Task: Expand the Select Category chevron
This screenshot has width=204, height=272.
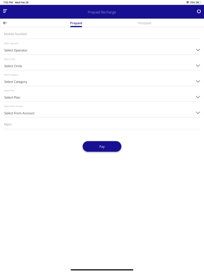Action: [x=198, y=81]
